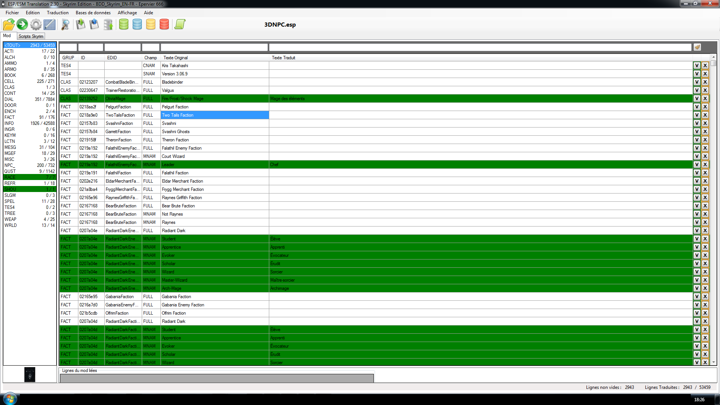
Task: Click the green scroll script icon
Action: (180, 25)
